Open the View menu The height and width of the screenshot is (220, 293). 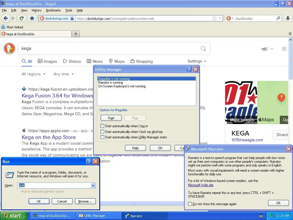tap(24, 10)
